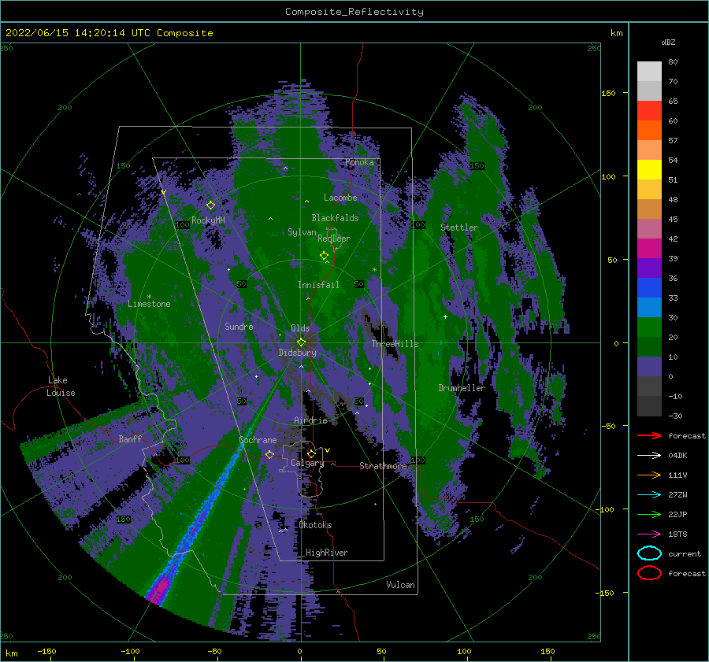This screenshot has height=662, width=709.
Task: Select the Didsbury label
Action: click(x=297, y=353)
